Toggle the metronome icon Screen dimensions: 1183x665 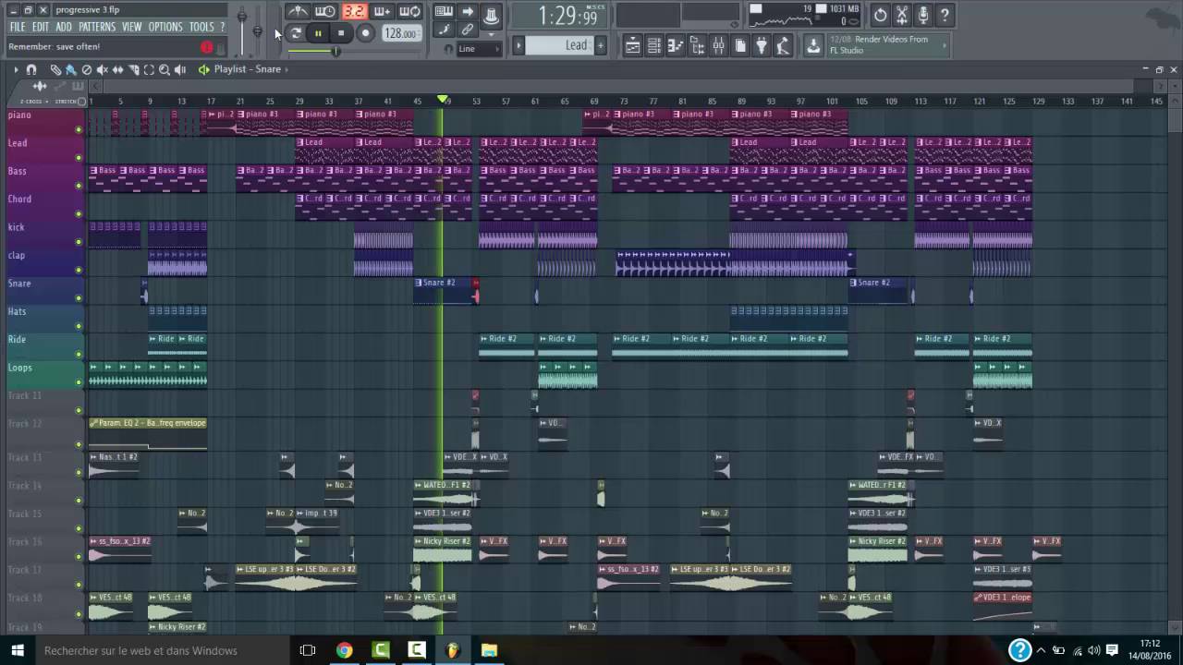coord(298,12)
